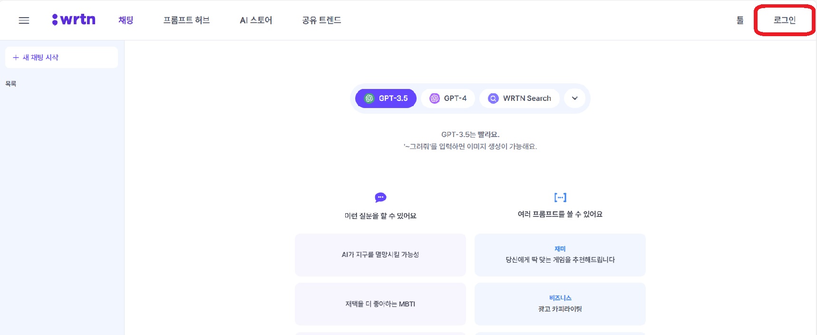Open the 채팅 tab
817x335 pixels.
point(126,20)
